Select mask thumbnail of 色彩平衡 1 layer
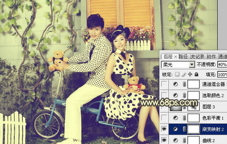 194,118
